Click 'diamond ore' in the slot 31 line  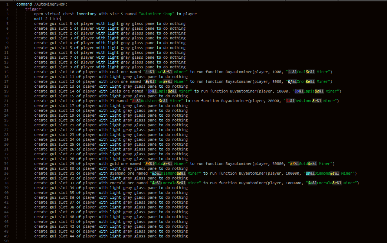(x=122, y=173)
